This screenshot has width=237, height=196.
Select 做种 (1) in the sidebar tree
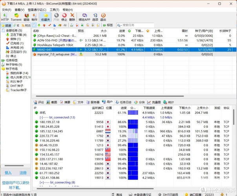click(13, 39)
